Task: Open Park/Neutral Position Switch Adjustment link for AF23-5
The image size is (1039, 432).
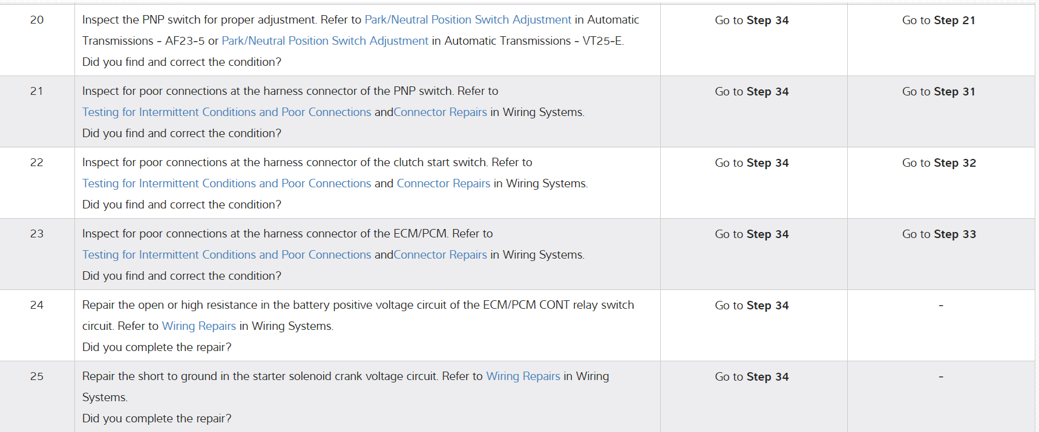Action: [468, 20]
